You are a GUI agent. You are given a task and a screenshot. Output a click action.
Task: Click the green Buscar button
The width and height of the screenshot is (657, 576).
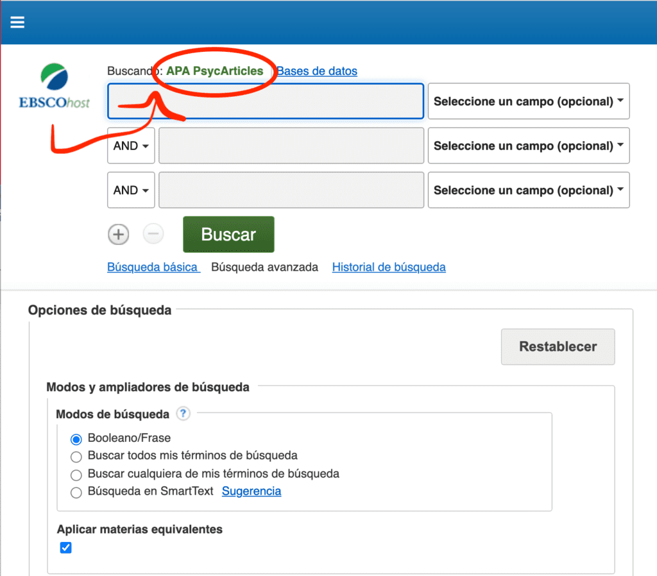coord(229,234)
